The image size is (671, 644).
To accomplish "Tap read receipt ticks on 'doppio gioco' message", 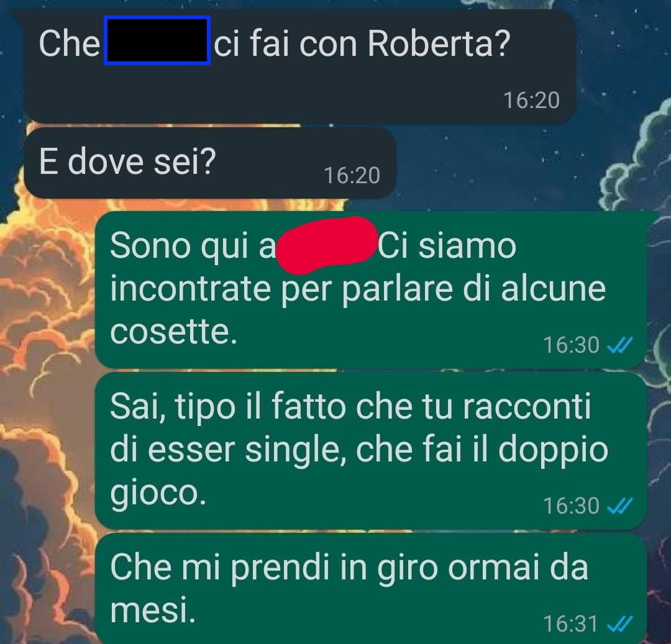I will (x=620, y=506).
